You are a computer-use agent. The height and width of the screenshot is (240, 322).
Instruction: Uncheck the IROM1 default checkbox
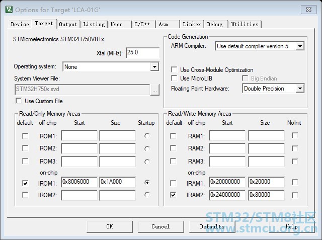click(25, 183)
